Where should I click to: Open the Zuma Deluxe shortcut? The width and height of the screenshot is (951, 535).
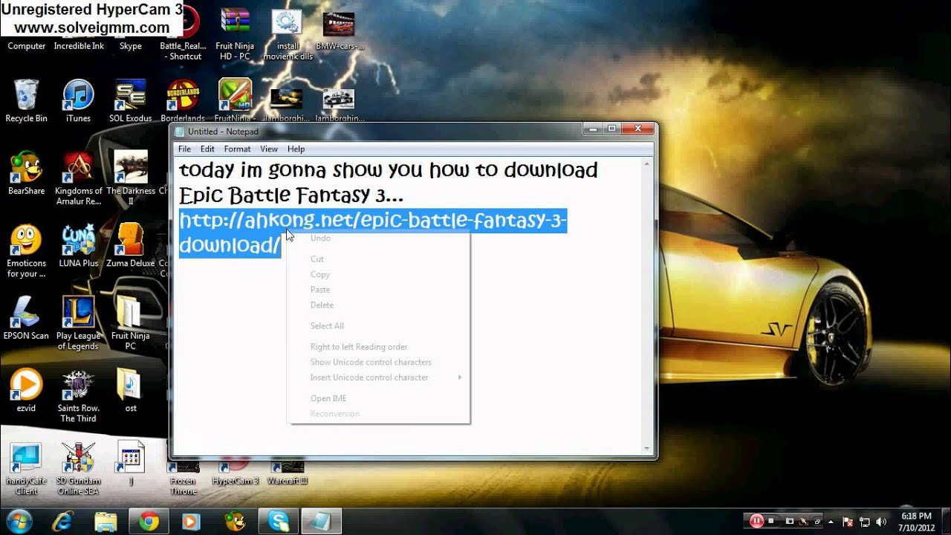131,245
